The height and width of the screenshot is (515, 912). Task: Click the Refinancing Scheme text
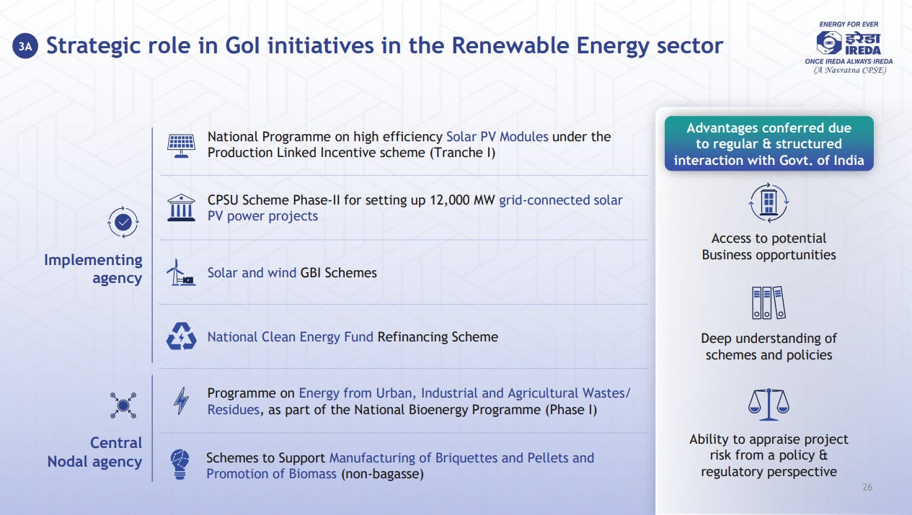[438, 336]
